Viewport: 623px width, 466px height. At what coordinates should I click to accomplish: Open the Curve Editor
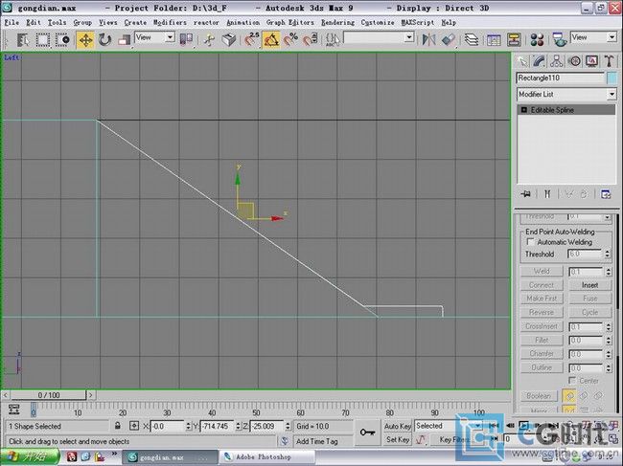click(494, 39)
